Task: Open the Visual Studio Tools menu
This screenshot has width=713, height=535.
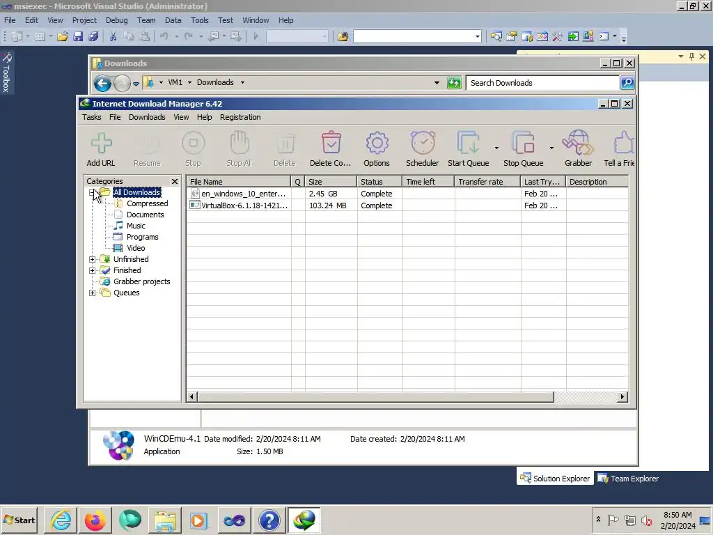Action: click(199, 20)
